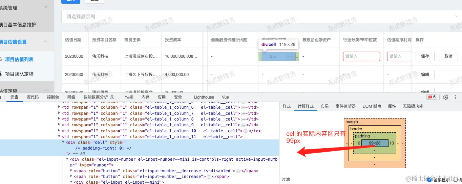Viewport: 462px width, 184px height.
Task: Open DevTools kebab more-options menu
Action: (x=455, y=97)
